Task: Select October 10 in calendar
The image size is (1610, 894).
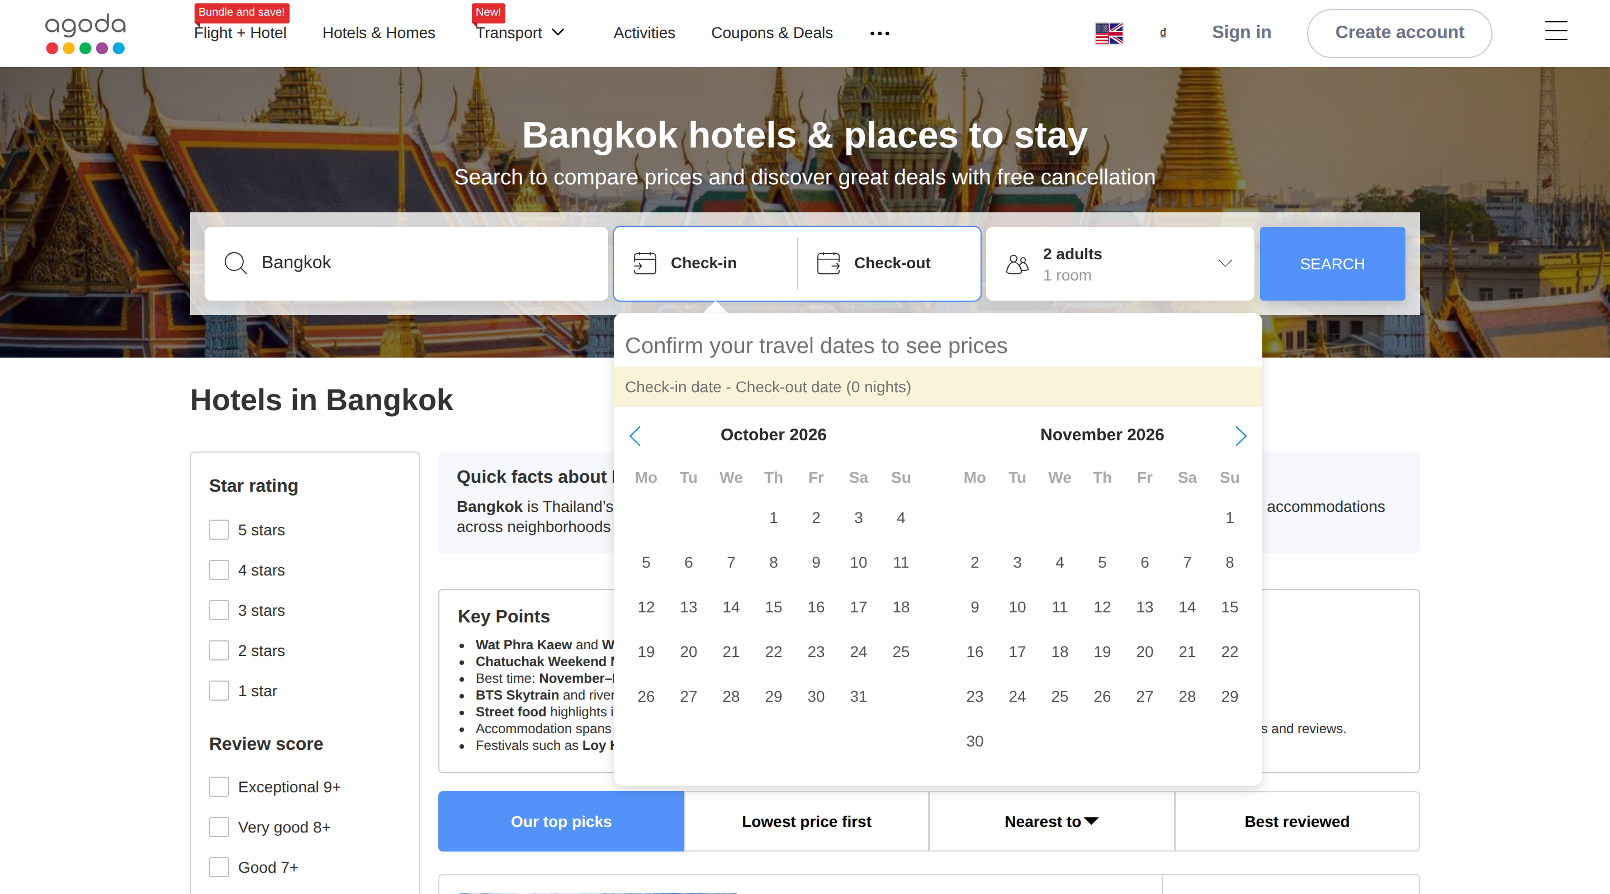Action: click(858, 562)
